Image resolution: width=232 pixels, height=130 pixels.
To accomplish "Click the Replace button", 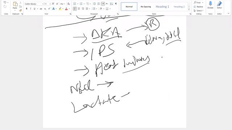I will [198, 6].
